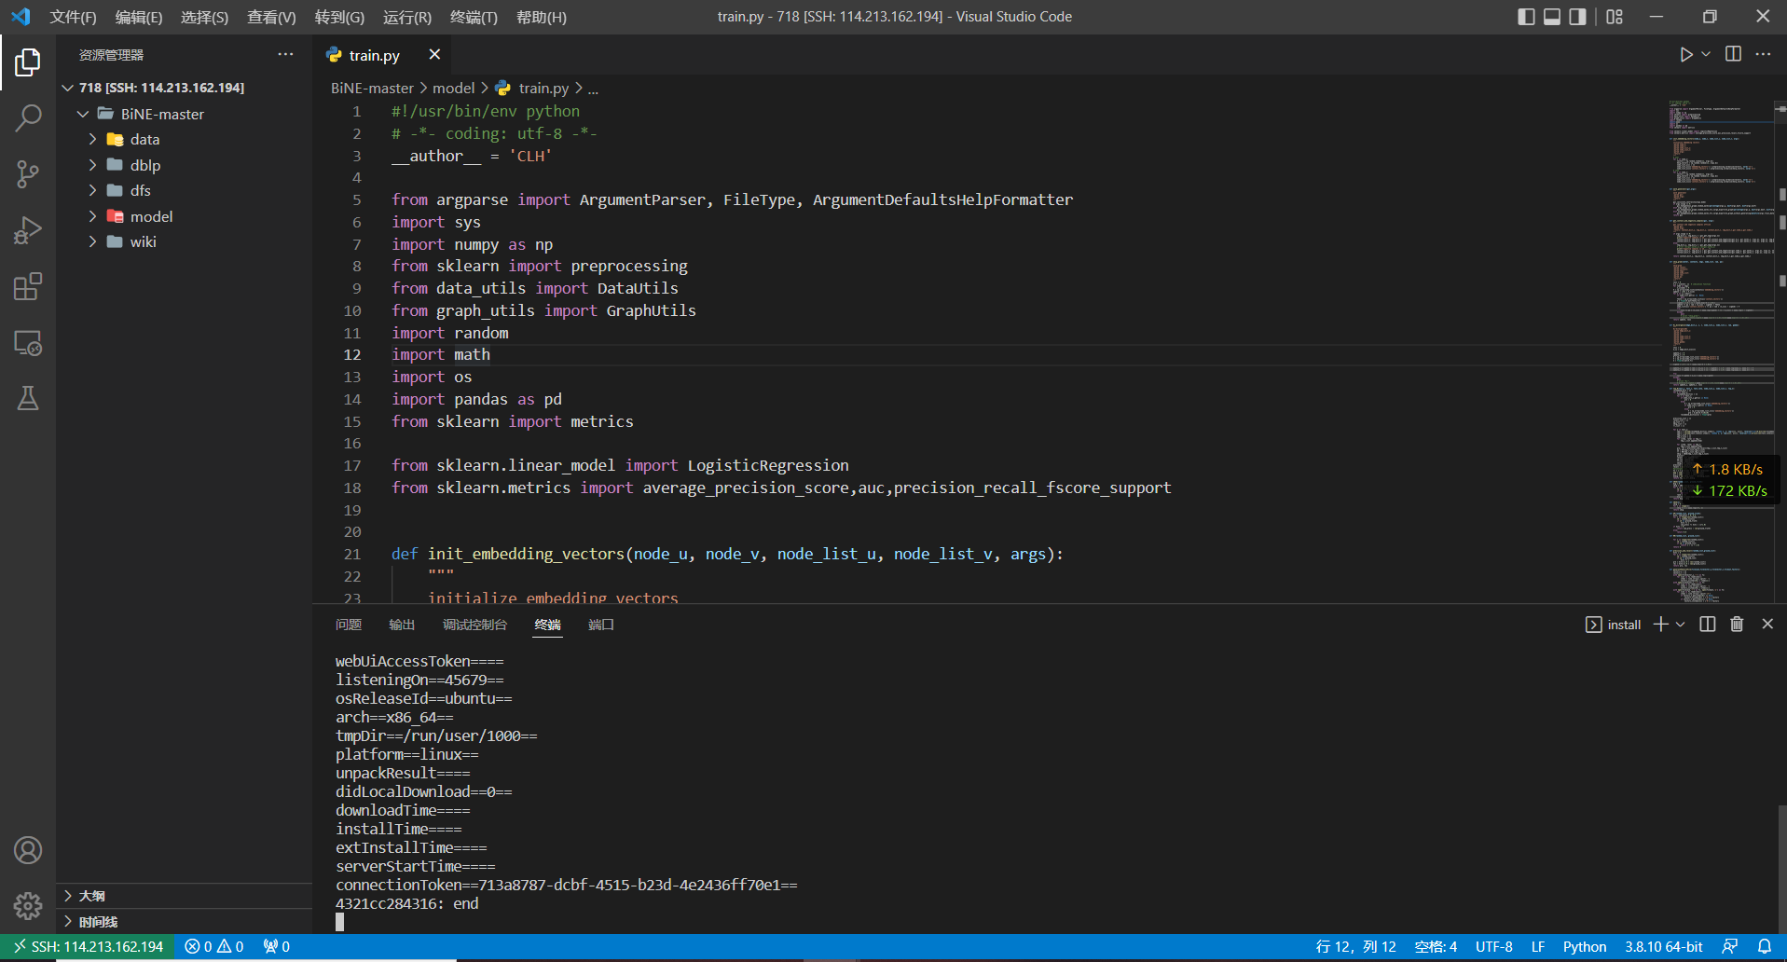This screenshot has width=1787, height=962.
Task: Split the terminal panel
Action: point(1707,625)
